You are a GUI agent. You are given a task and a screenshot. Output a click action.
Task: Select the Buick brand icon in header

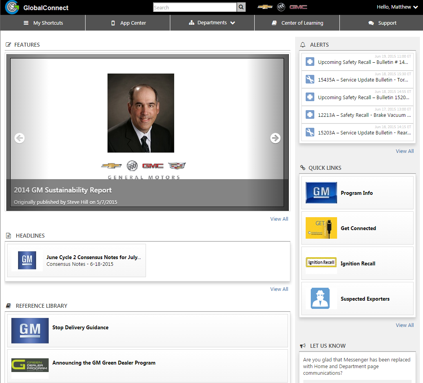pos(281,7)
